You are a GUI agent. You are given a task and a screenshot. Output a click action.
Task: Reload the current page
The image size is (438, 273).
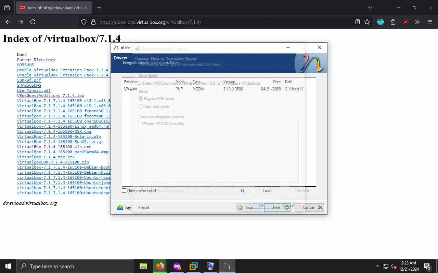pos(33,22)
